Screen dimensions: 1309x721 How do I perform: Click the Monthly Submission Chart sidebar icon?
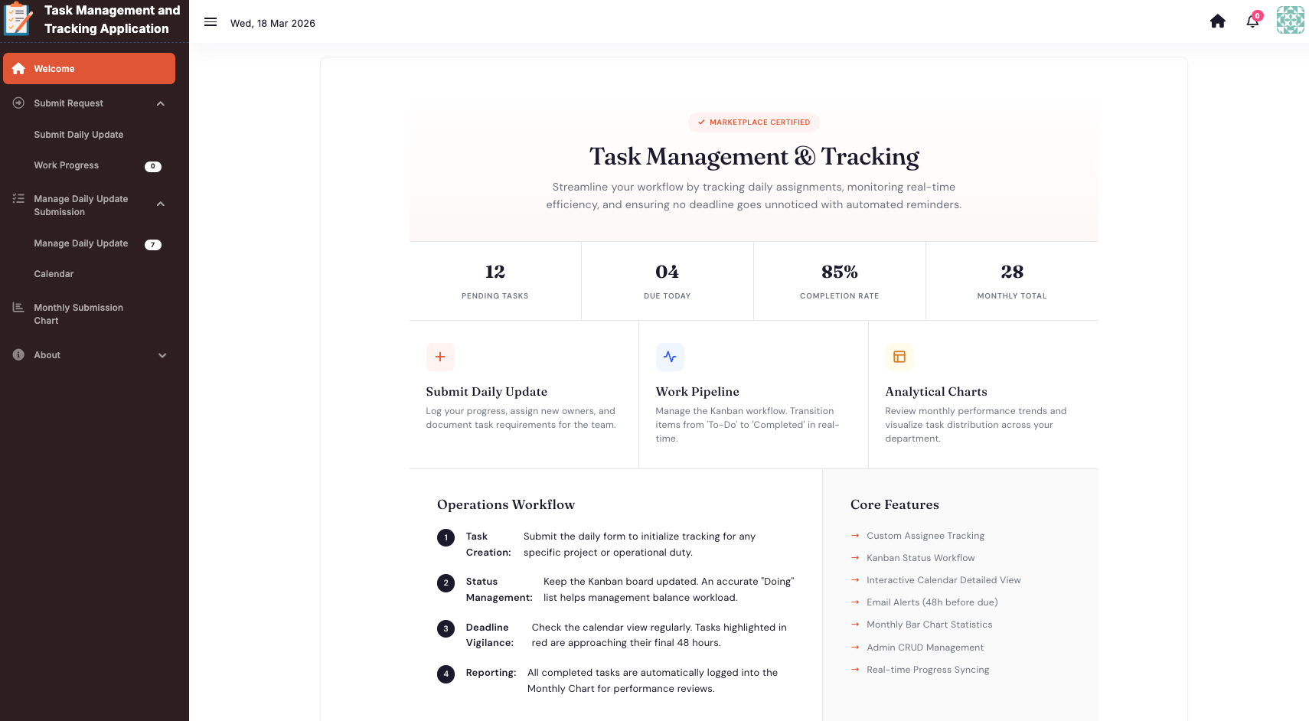18,308
